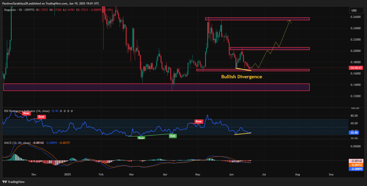Click the TradingView logo at the bottom
The height and width of the screenshot is (186, 367).
(x=13, y=182)
